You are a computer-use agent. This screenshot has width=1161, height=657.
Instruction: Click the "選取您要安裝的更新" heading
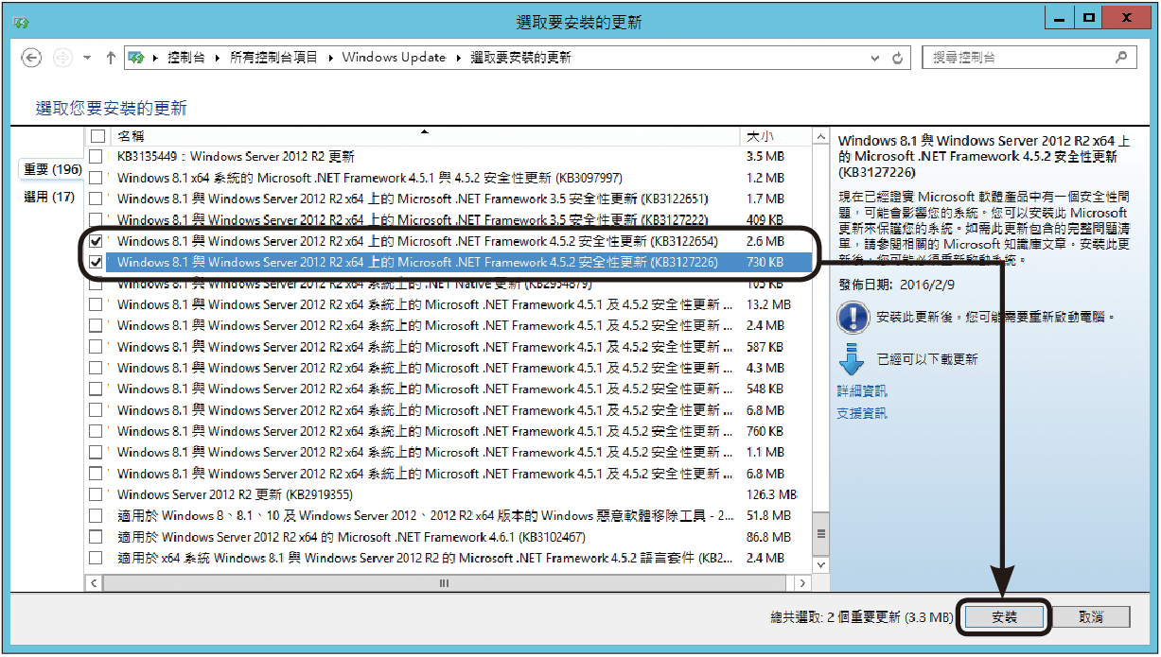point(112,108)
